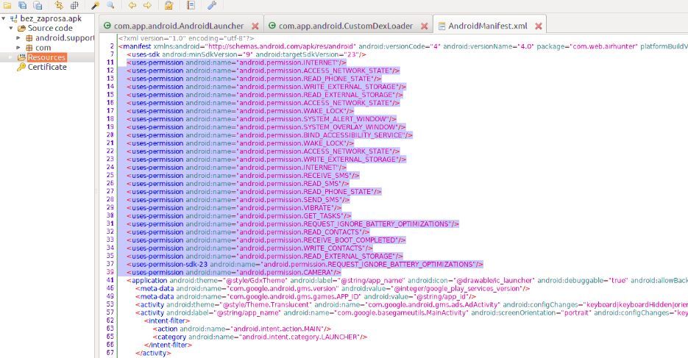688x358 pixels.
Task: Click the xml version declaration line
Action: click(186, 38)
